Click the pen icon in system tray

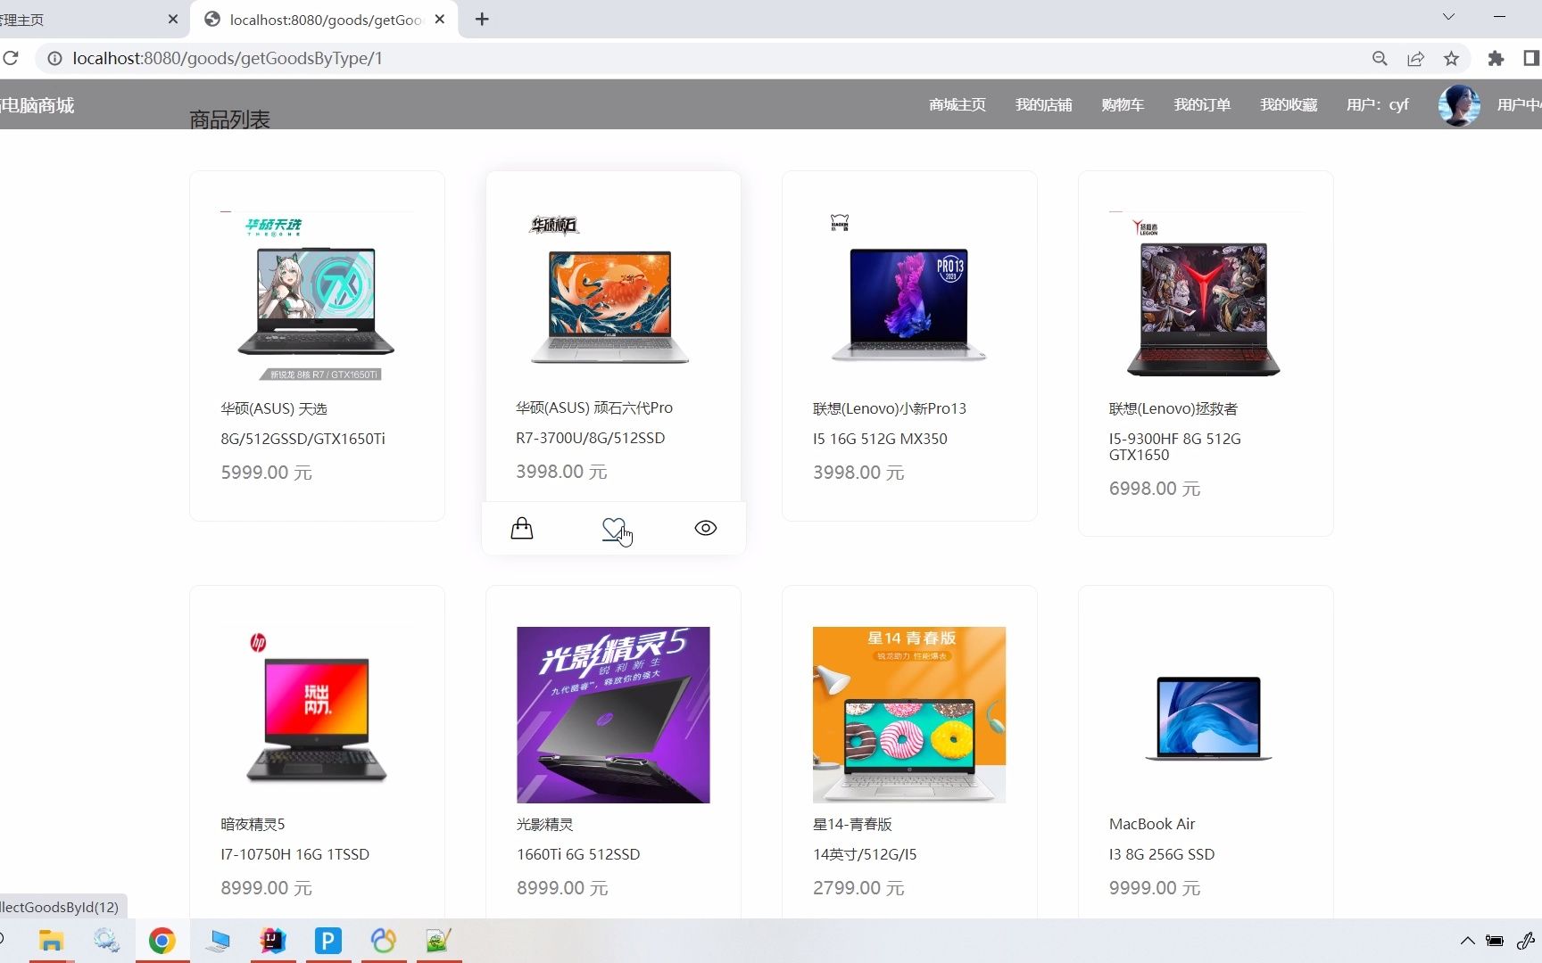pyautogui.click(x=1526, y=941)
